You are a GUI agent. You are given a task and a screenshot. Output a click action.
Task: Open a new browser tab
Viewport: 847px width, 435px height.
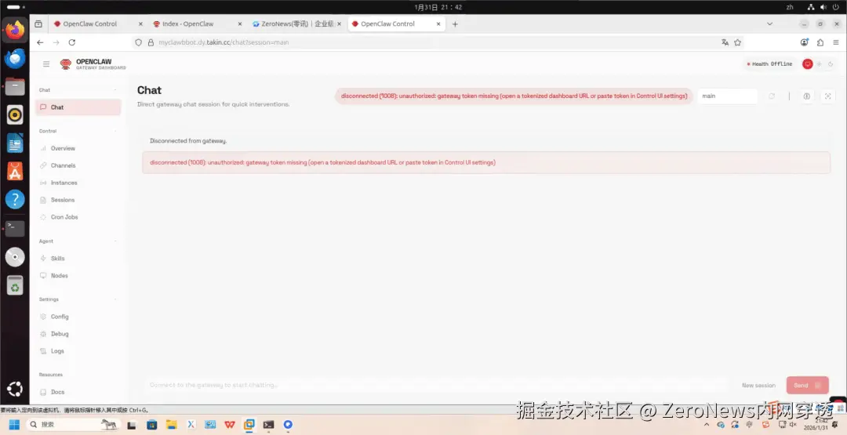[455, 24]
